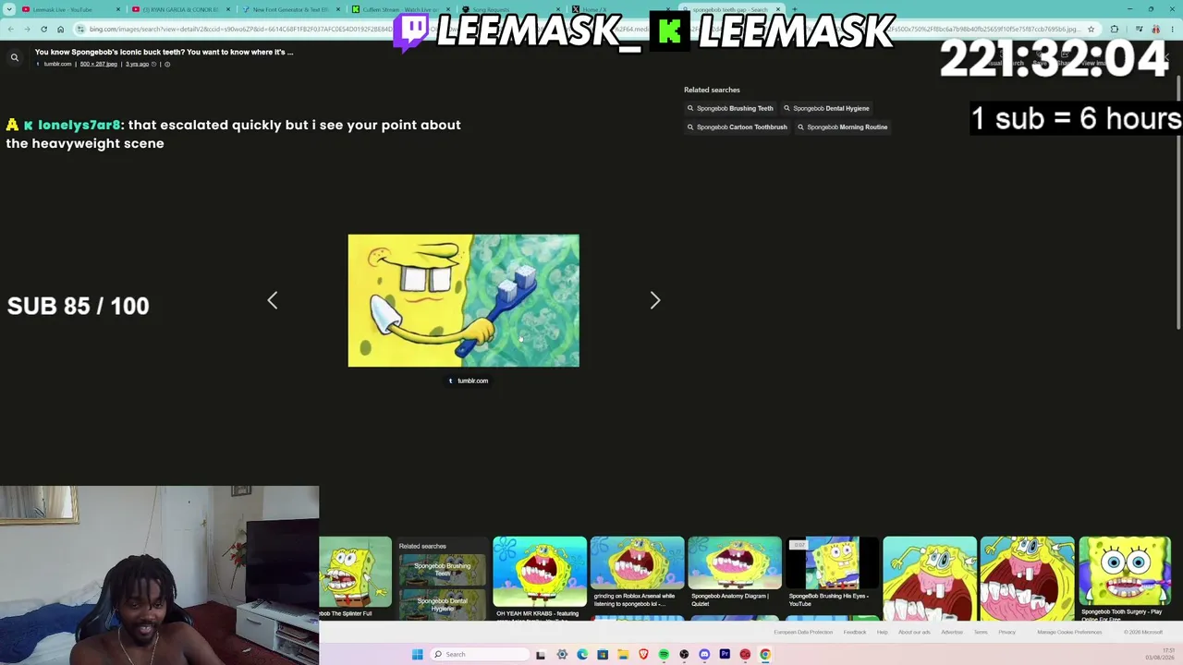This screenshot has height=665, width=1183.
Task: Reload the page with the refresh icon
Action: coord(43,29)
